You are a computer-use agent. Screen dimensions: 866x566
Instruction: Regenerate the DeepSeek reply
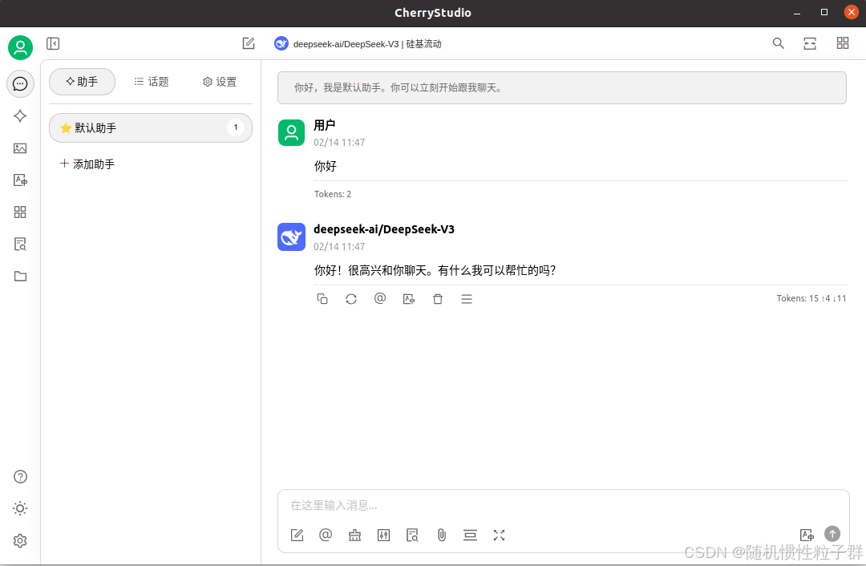pos(351,299)
